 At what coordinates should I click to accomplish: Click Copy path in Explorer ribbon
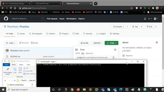(x=28, y=71)
